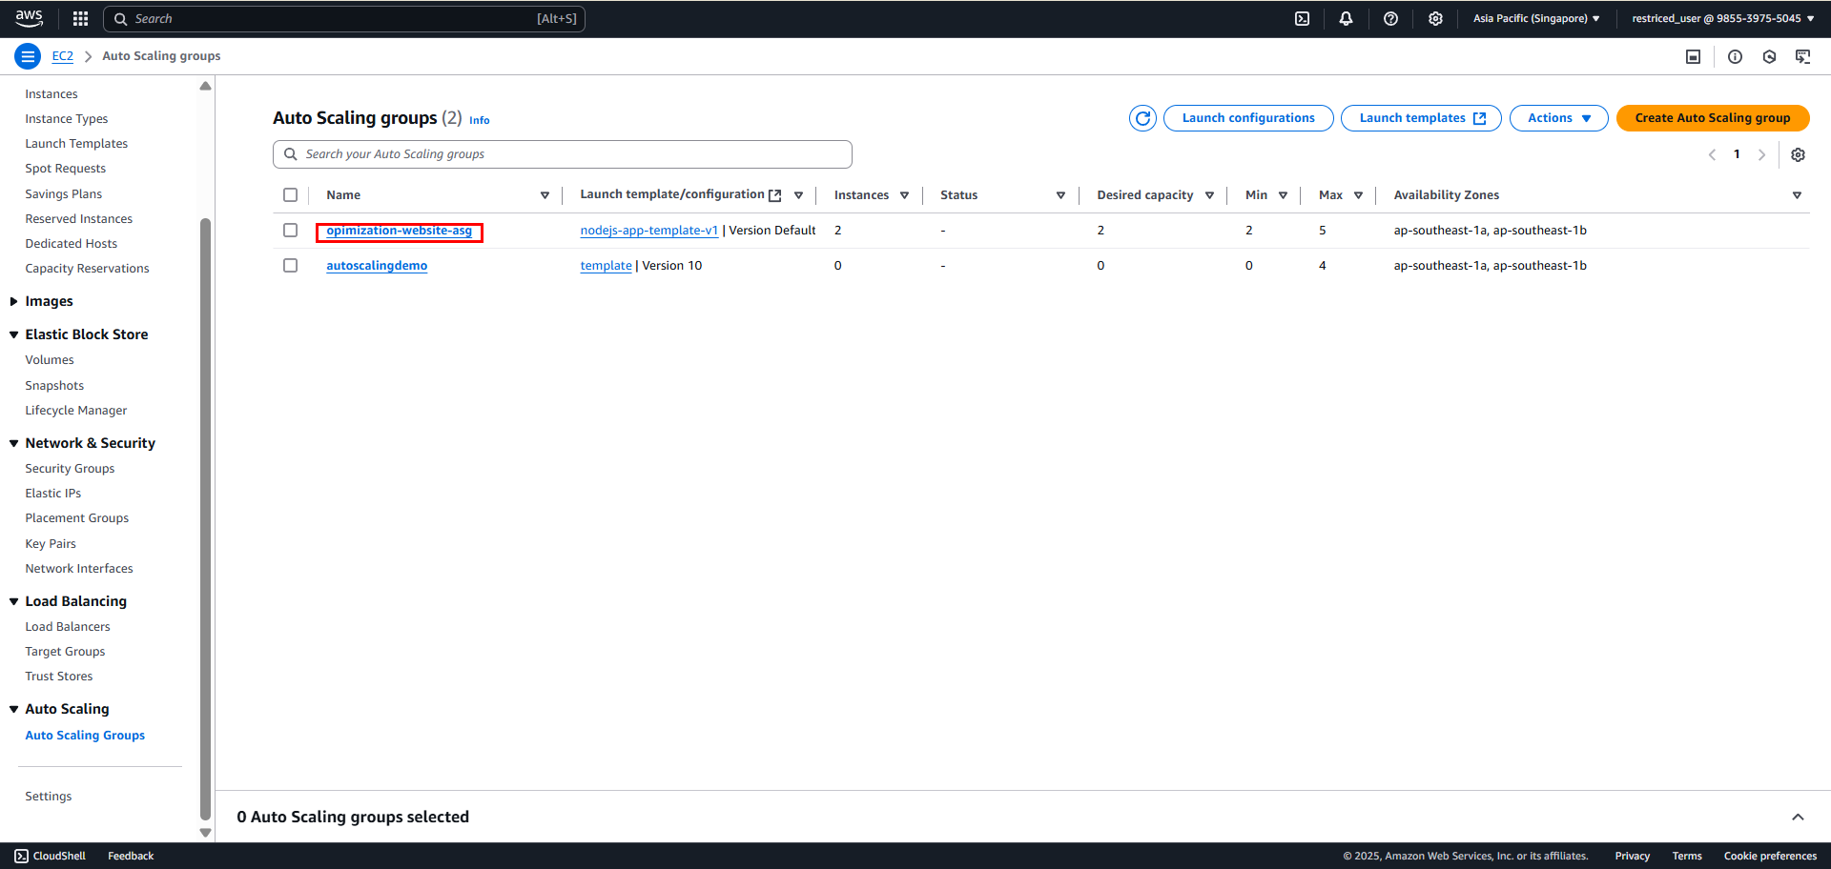
Task: Go to Launch Templates in sidebar
Action: pyautogui.click(x=76, y=143)
